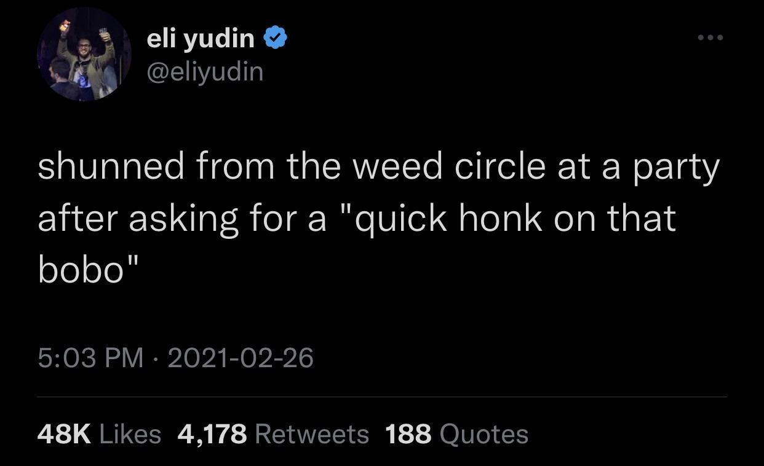Click the divider line above engagement stats
Screen dimensions: 764x466
[381, 399]
